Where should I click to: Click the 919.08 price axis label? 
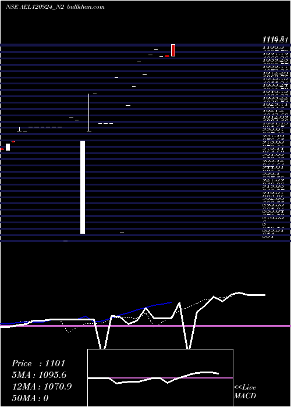[273, 187]
